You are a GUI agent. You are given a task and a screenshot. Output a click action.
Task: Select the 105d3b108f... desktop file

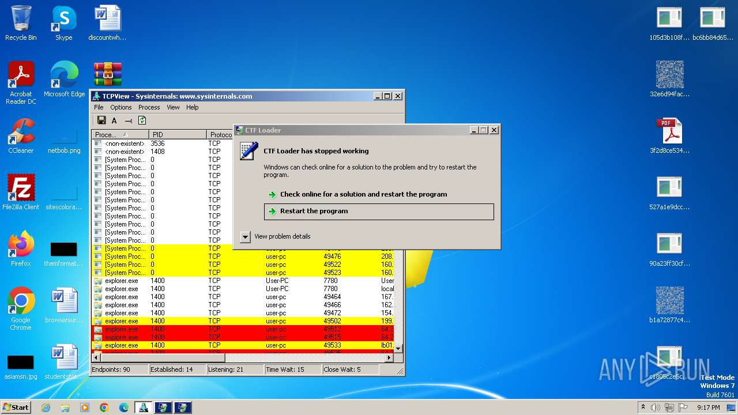(669, 24)
